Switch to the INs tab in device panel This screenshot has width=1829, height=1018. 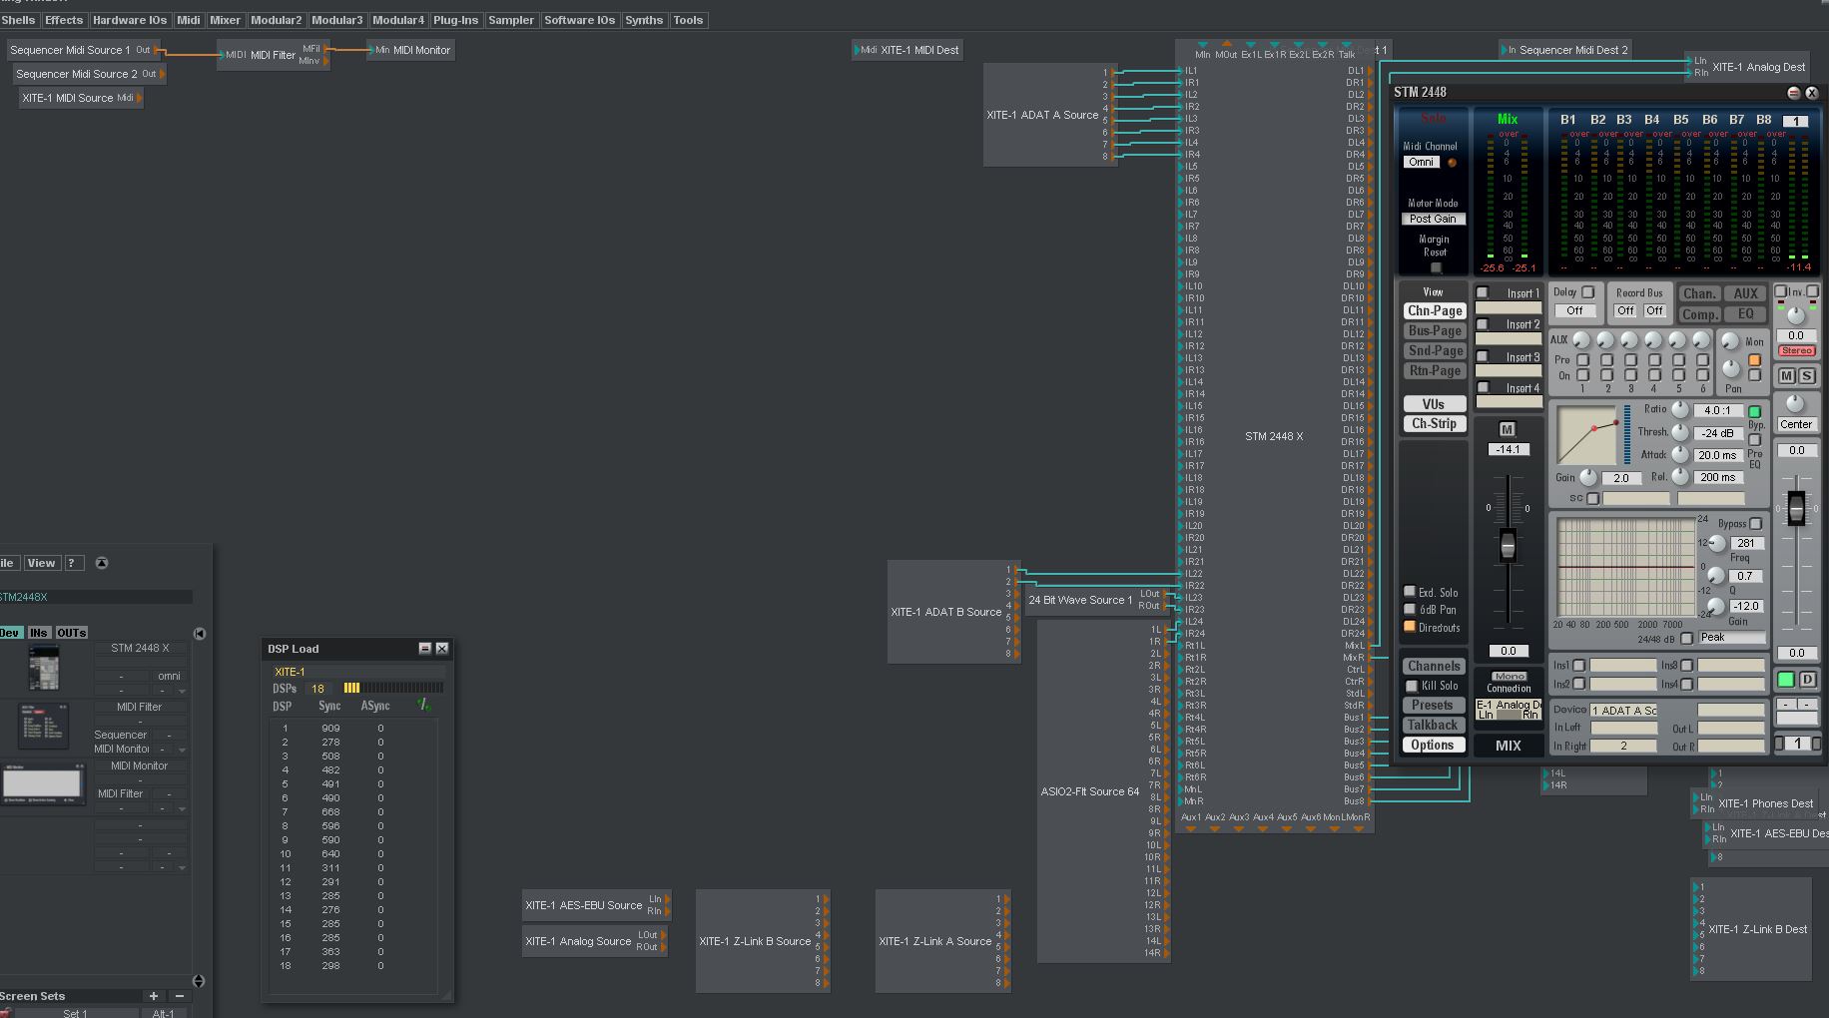point(39,633)
